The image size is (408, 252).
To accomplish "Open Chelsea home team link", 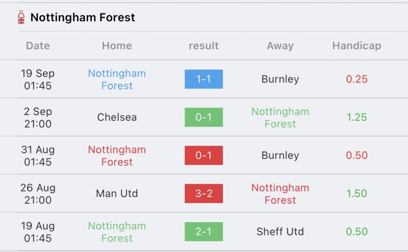I will point(117,117).
